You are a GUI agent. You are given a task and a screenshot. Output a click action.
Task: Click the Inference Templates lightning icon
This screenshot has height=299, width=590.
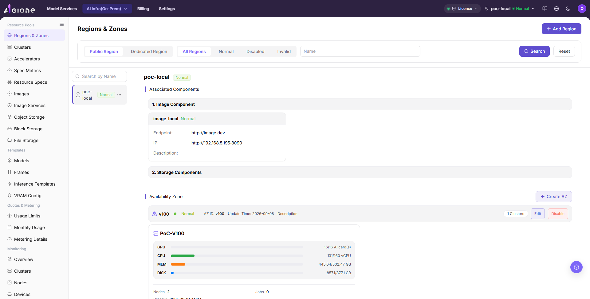coord(10,184)
